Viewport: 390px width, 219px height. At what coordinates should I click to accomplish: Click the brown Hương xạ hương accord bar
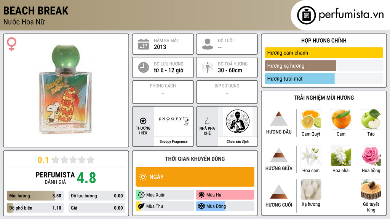tap(300, 66)
